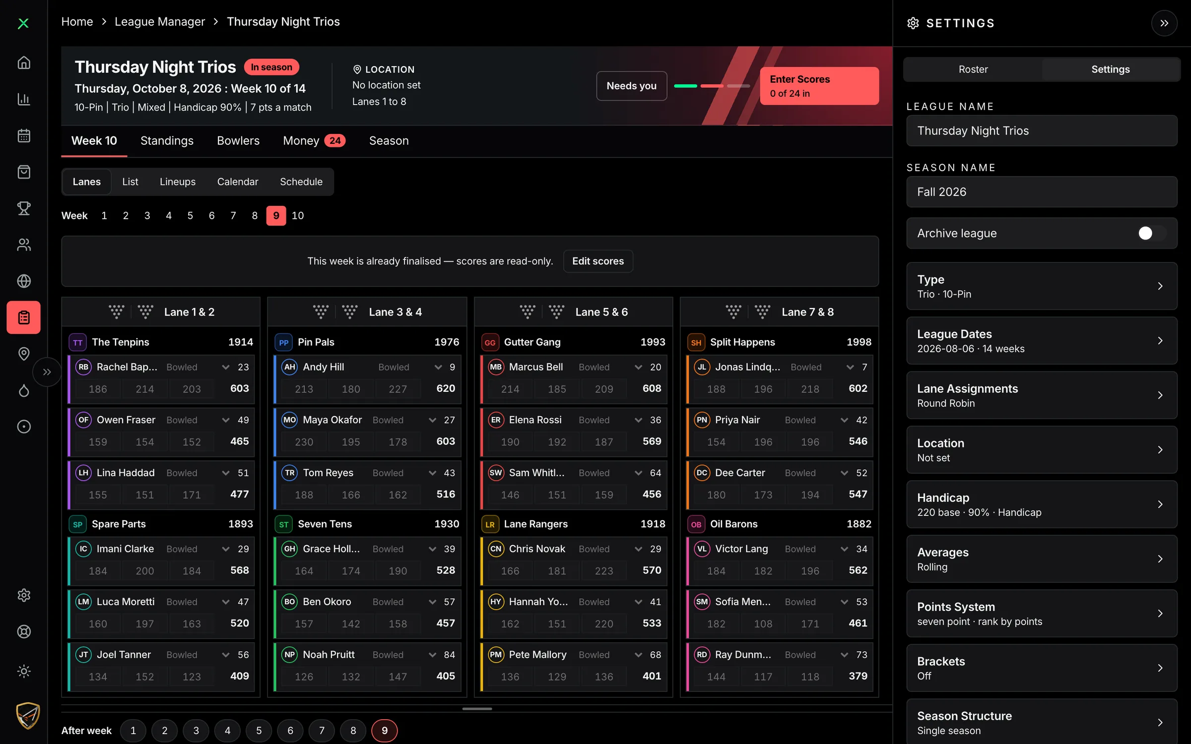
Task: Select the highlighted clipboard scoresheet icon
Action: click(x=24, y=317)
